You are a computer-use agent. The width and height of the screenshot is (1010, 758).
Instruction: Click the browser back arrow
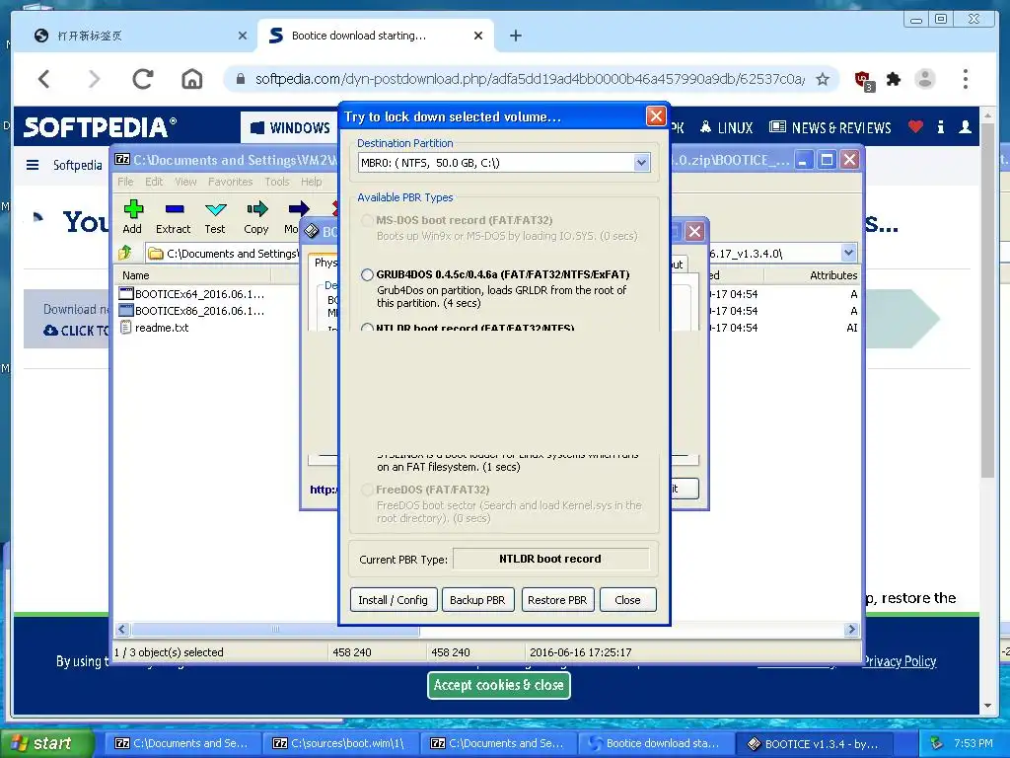pos(43,79)
